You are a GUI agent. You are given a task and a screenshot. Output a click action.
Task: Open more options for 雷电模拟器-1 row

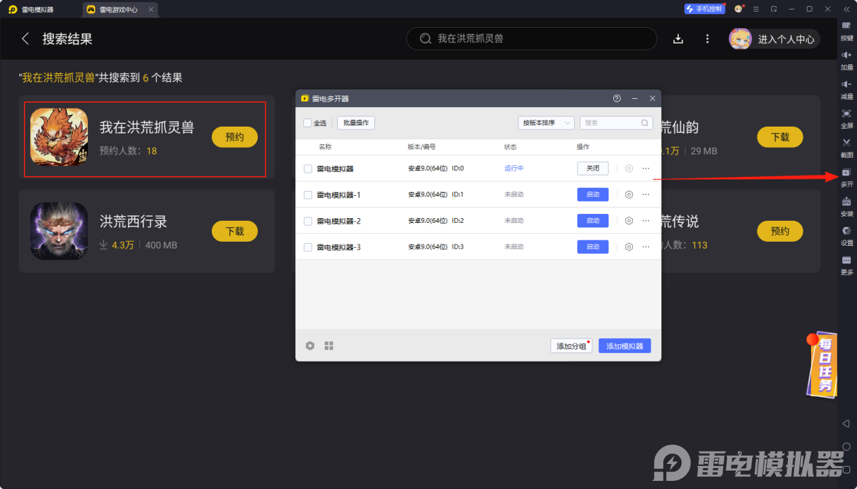[646, 194]
